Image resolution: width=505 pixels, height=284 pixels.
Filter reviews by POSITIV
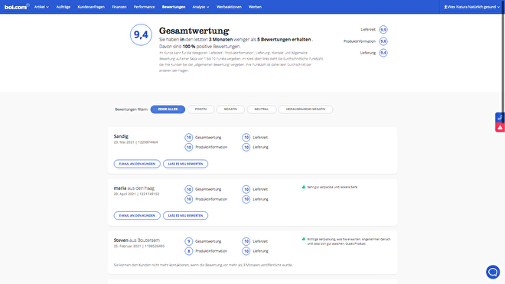click(x=200, y=109)
